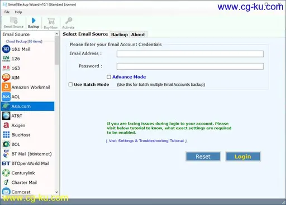Click the email source list scrollbar thumb

pos(56,51)
